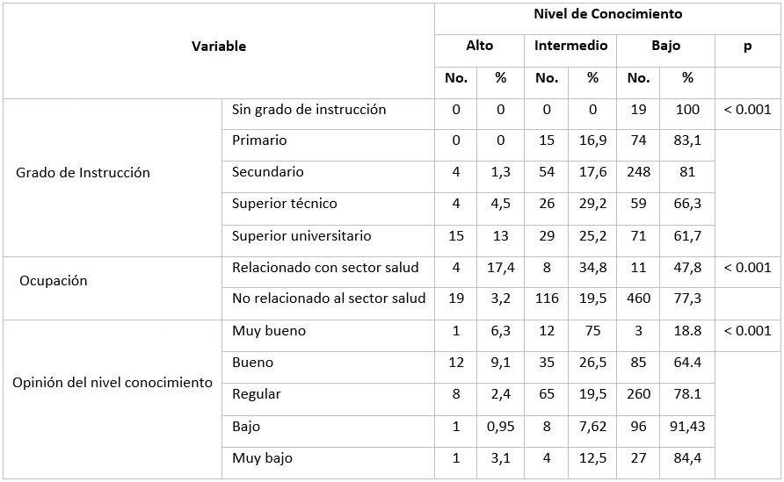Screen dimensions: 784x482
Task: Select the cell with value 91,43
Action: coord(687,427)
